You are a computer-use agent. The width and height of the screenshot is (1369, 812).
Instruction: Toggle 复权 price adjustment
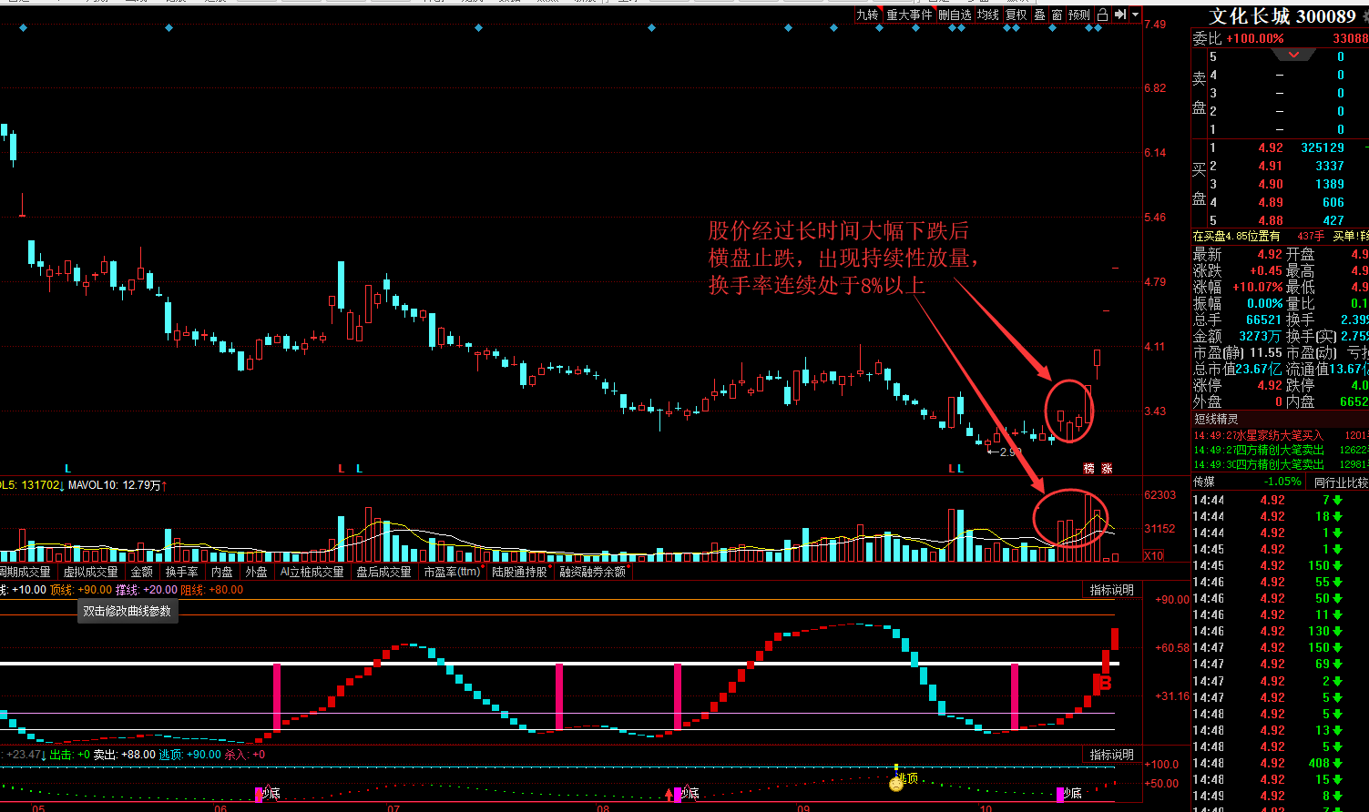[x=1017, y=15]
